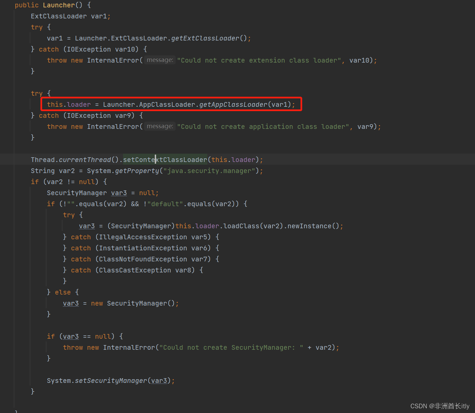
Task: Click 'SecurityManager var3 = null' declaration
Action: pyautogui.click(x=103, y=193)
